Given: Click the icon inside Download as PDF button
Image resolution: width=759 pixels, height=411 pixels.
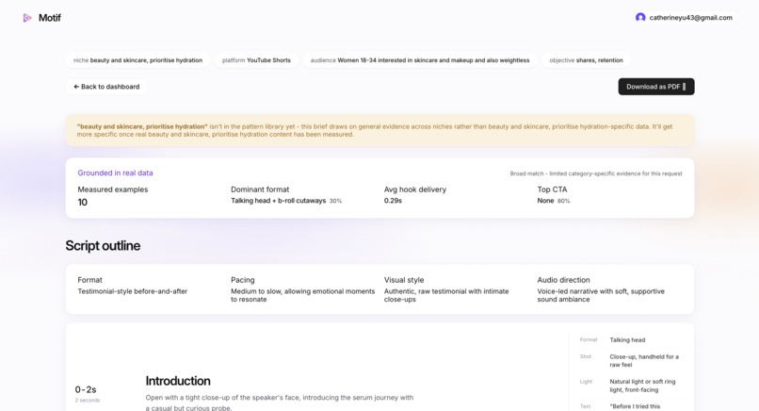Looking at the screenshot, I should point(684,87).
